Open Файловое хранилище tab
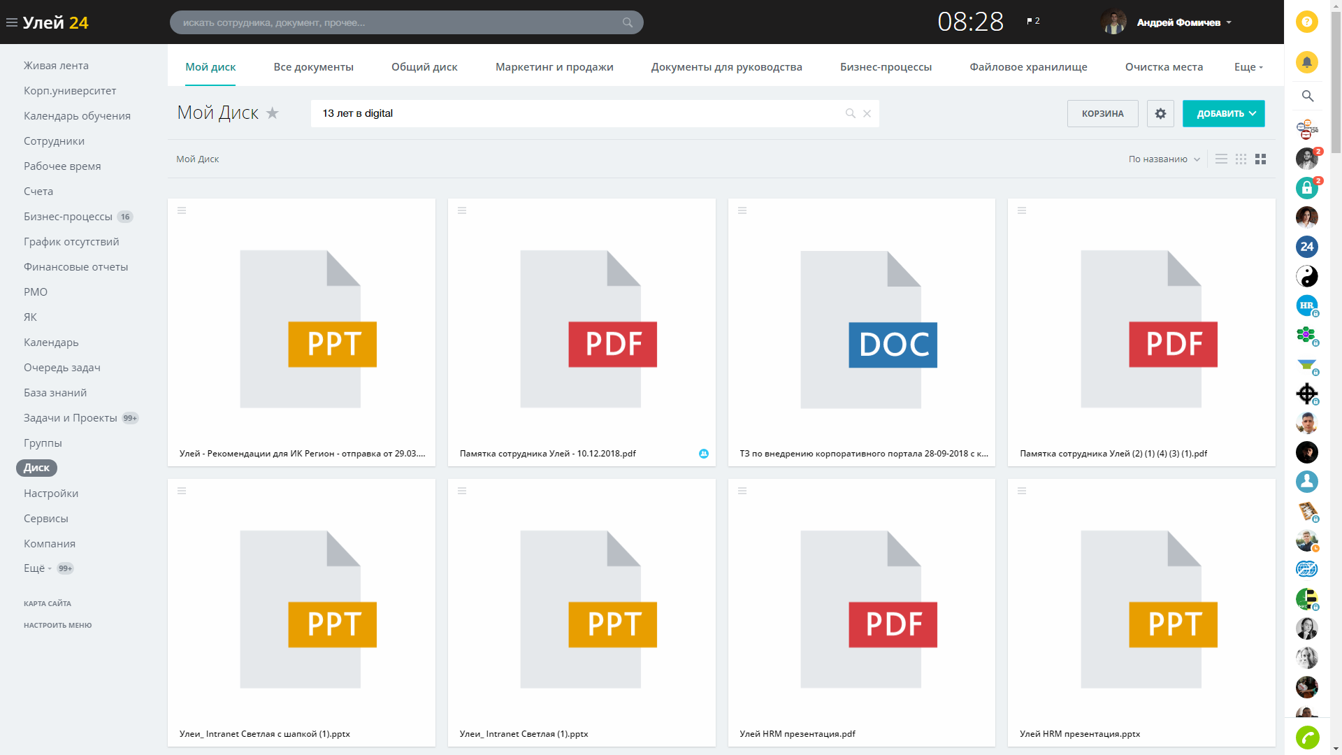Image resolution: width=1342 pixels, height=755 pixels. (x=1028, y=67)
